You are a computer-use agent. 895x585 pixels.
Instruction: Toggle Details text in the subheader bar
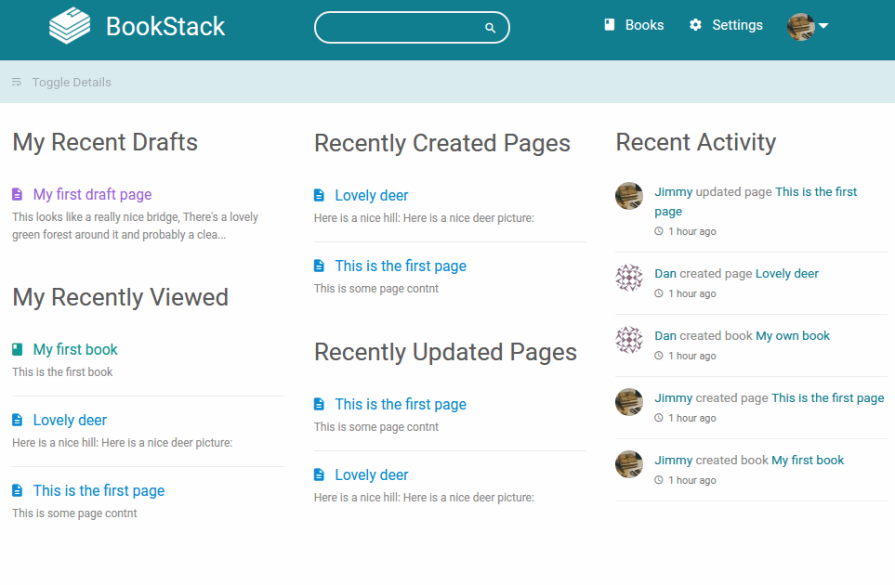point(72,82)
